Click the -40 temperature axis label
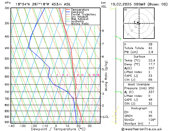Image resolution: width=170 pixels, height=131 pixels. click(x=11, y=126)
